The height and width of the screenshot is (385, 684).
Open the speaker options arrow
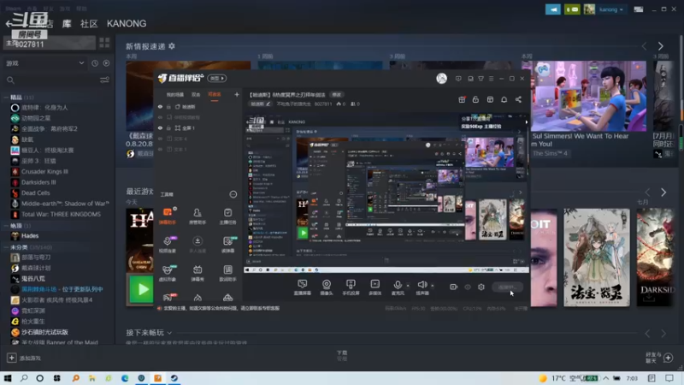pos(433,286)
